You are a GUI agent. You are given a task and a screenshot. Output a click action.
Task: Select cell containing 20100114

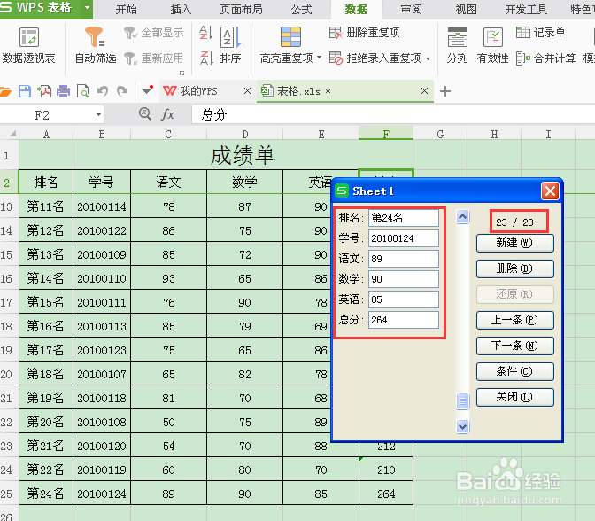[x=102, y=207]
